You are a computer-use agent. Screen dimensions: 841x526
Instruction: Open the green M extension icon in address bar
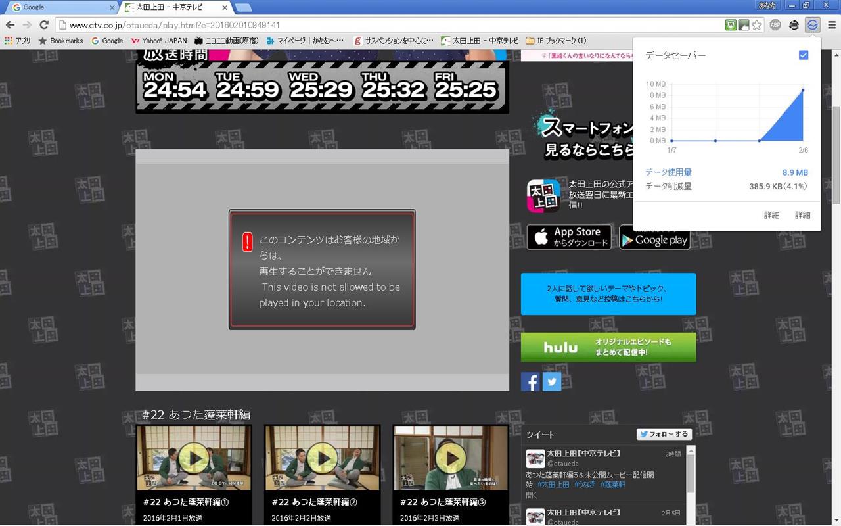(x=731, y=25)
